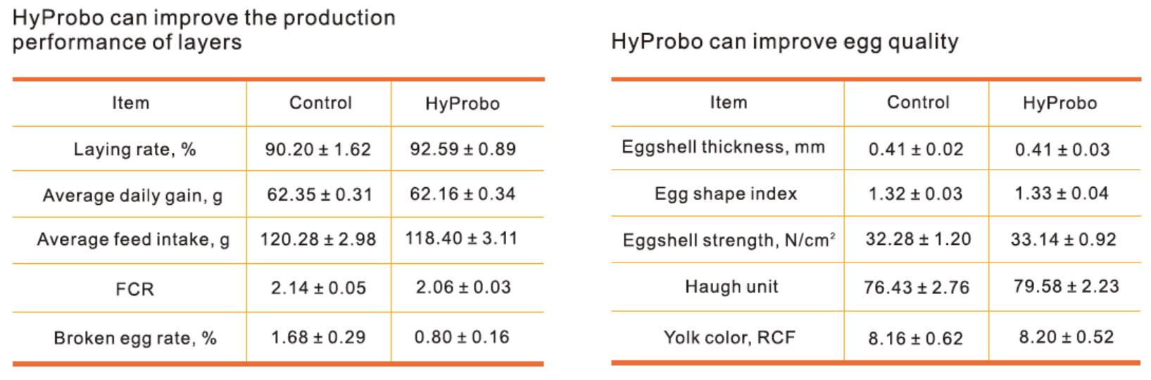Click the "HyProbo can improve egg quality" heading

pyautogui.click(x=784, y=42)
